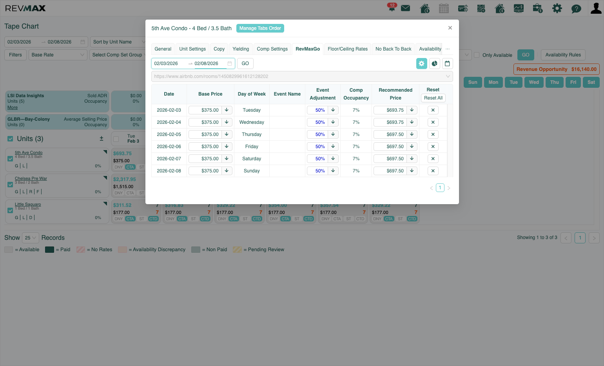Viewport: 604px width, 366px height.
Task: Click the teal gear settings button in RevMaxGo
Action: [422, 63]
